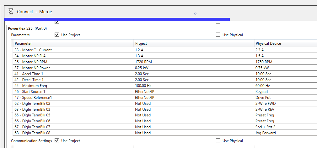Uncheck Use Project for Communication Settings
The image size is (317, 148).
click(x=57, y=140)
